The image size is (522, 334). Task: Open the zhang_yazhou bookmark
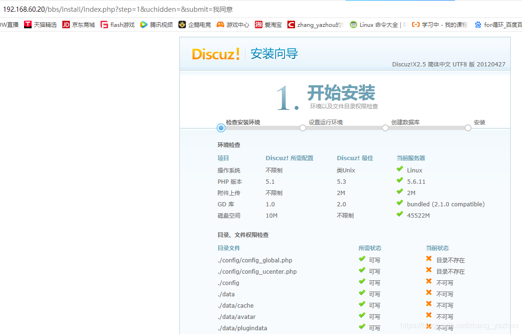coord(315,24)
